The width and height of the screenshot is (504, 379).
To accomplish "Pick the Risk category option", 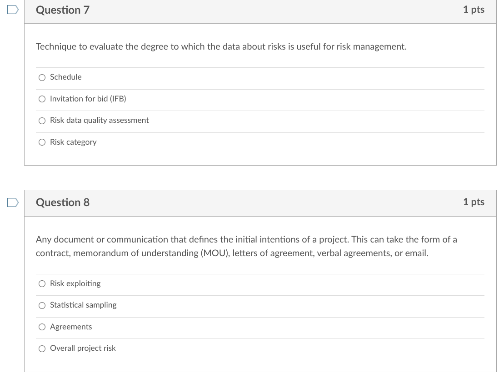I will point(42,142).
